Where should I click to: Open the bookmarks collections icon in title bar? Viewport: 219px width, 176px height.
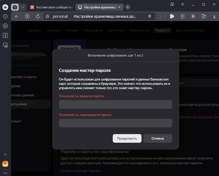pos(172,4)
